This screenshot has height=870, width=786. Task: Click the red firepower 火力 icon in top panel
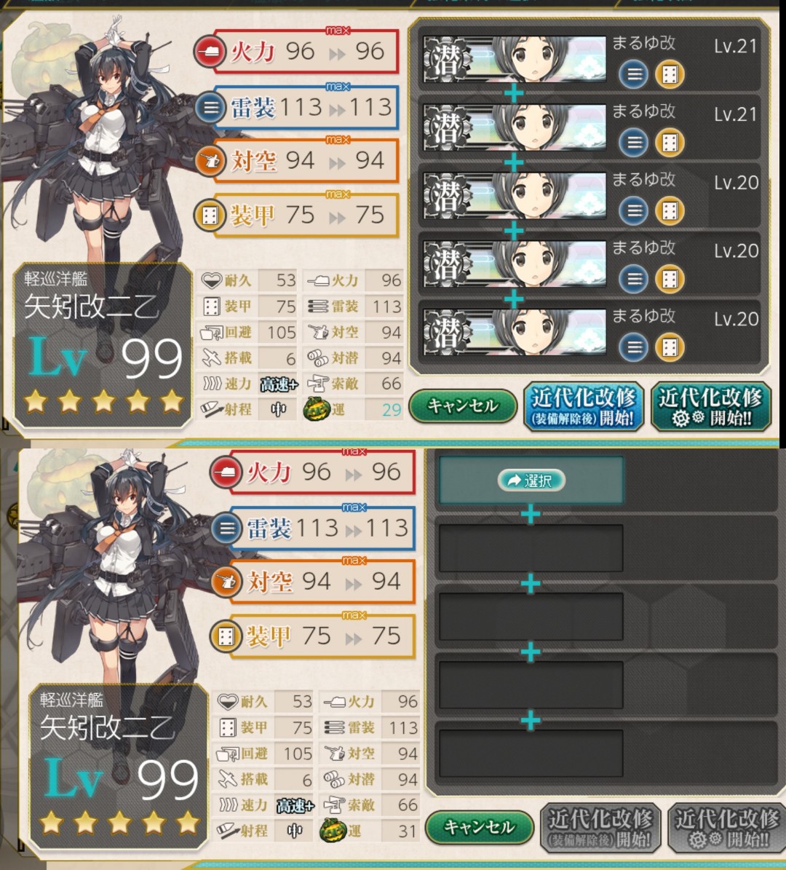[210, 52]
